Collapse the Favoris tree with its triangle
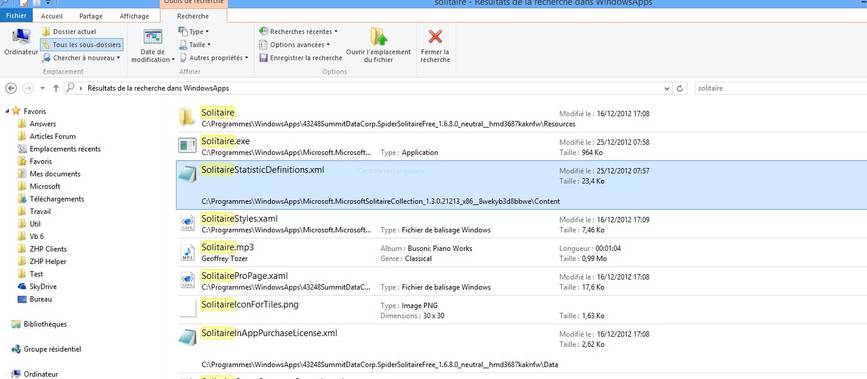The width and height of the screenshot is (867, 379). point(7,111)
